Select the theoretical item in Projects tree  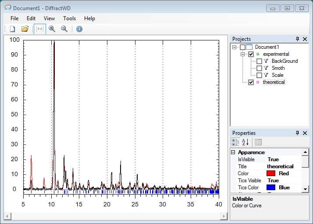click(274, 82)
